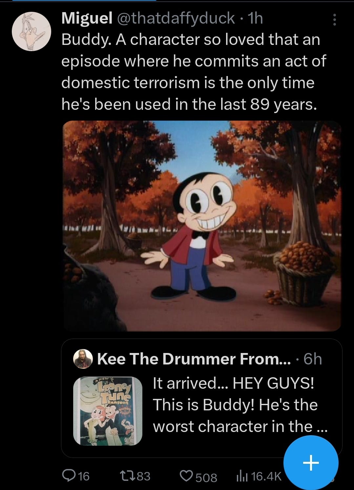The height and width of the screenshot is (490, 354).
Task: Open Miguel's Daffy Duck profile avatar
Action: 31,31
